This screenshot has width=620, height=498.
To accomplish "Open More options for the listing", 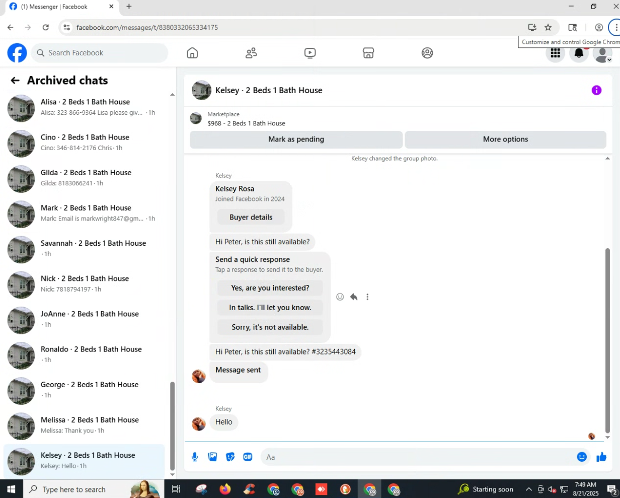I will (x=505, y=139).
